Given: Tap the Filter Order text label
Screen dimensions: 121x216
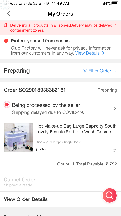Looking at the screenshot, I should pos(100,71).
